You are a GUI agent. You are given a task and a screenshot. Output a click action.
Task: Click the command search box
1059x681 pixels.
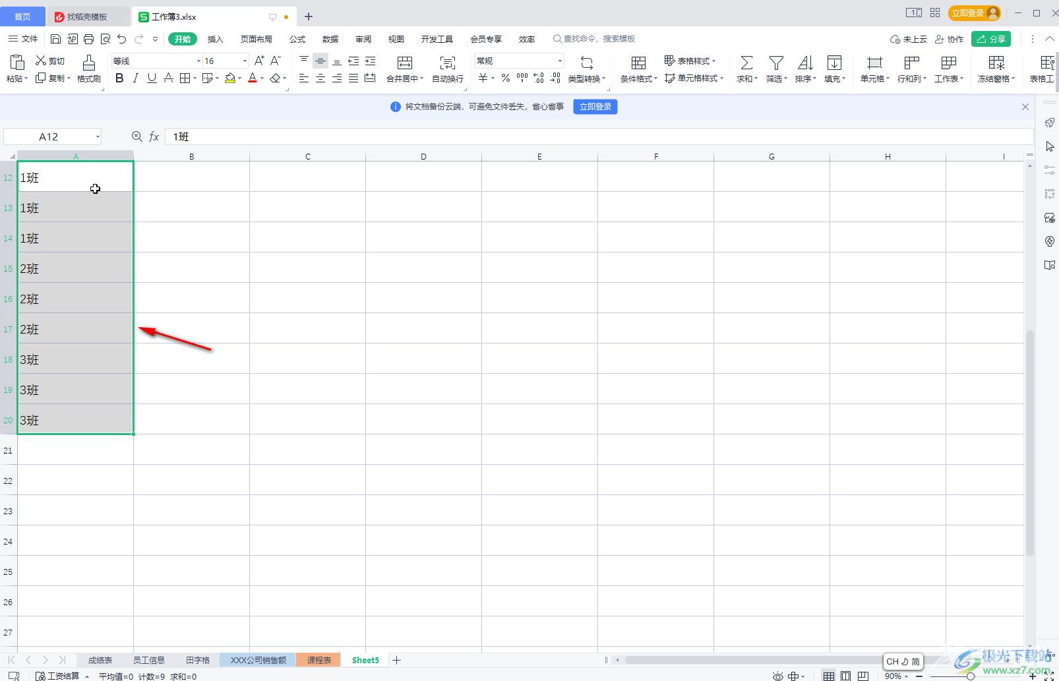pyautogui.click(x=594, y=39)
